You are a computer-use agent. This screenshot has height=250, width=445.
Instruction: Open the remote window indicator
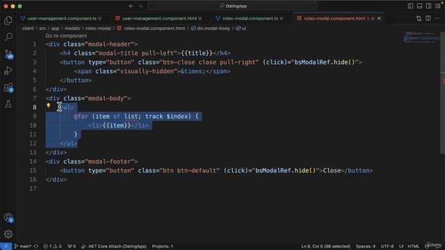coord(6,247)
